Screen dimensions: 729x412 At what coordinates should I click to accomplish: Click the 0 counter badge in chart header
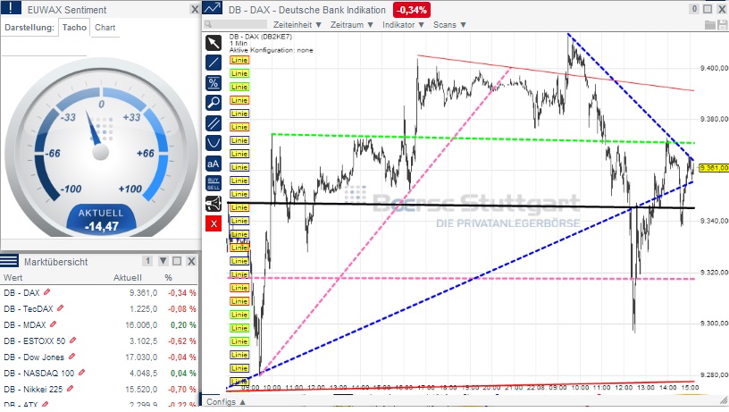point(694,9)
